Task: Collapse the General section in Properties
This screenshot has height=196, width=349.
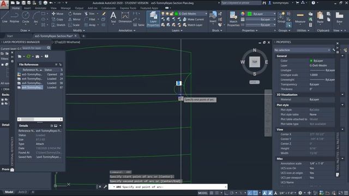Action: point(342,56)
